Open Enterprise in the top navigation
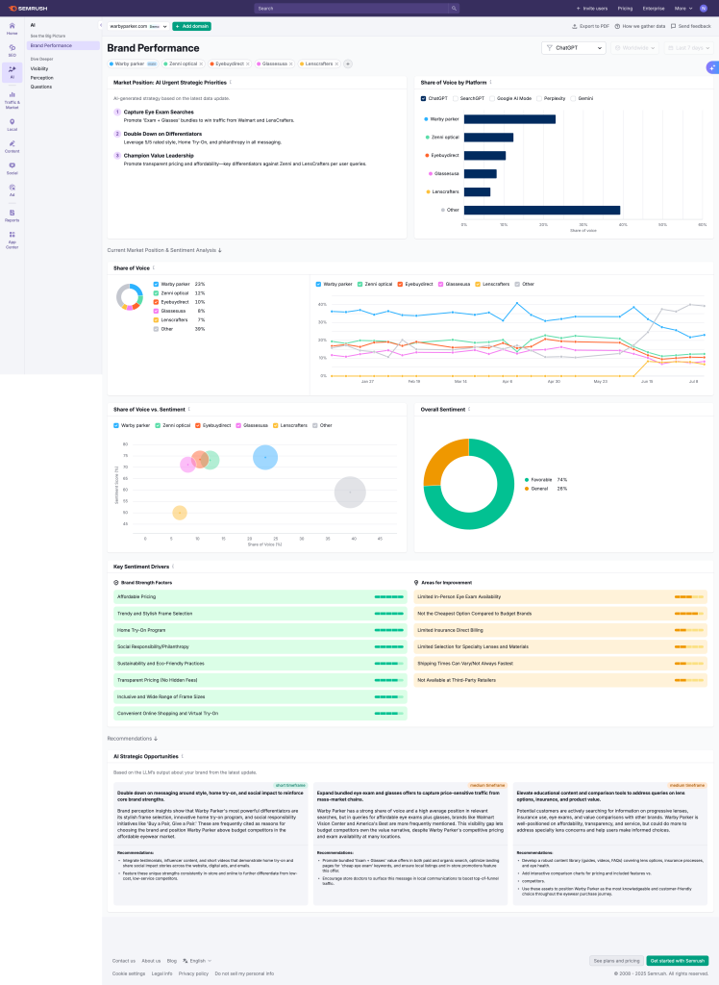The height and width of the screenshot is (985, 719). pos(653,8)
